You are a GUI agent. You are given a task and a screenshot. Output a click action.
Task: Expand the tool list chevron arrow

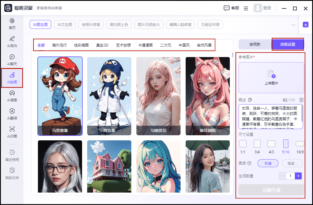(x=293, y=25)
